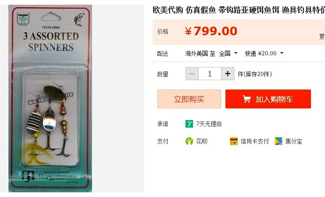Click the 海外美国 origin text

click(196, 53)
